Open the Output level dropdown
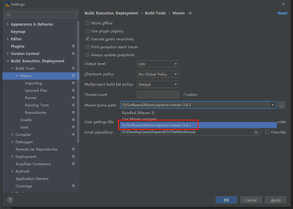 158,64
